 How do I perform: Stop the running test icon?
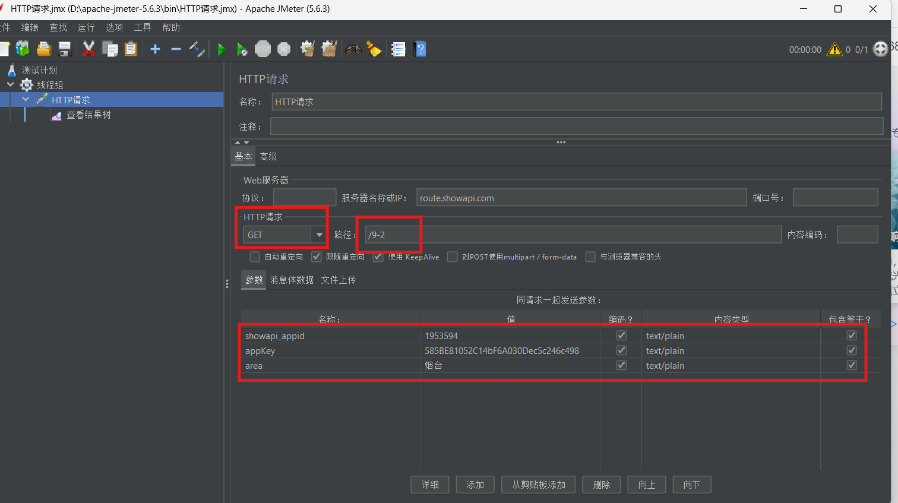pos(263,49)
